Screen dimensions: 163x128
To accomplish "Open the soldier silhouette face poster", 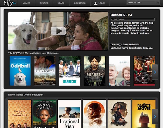I will coord(119,114).
